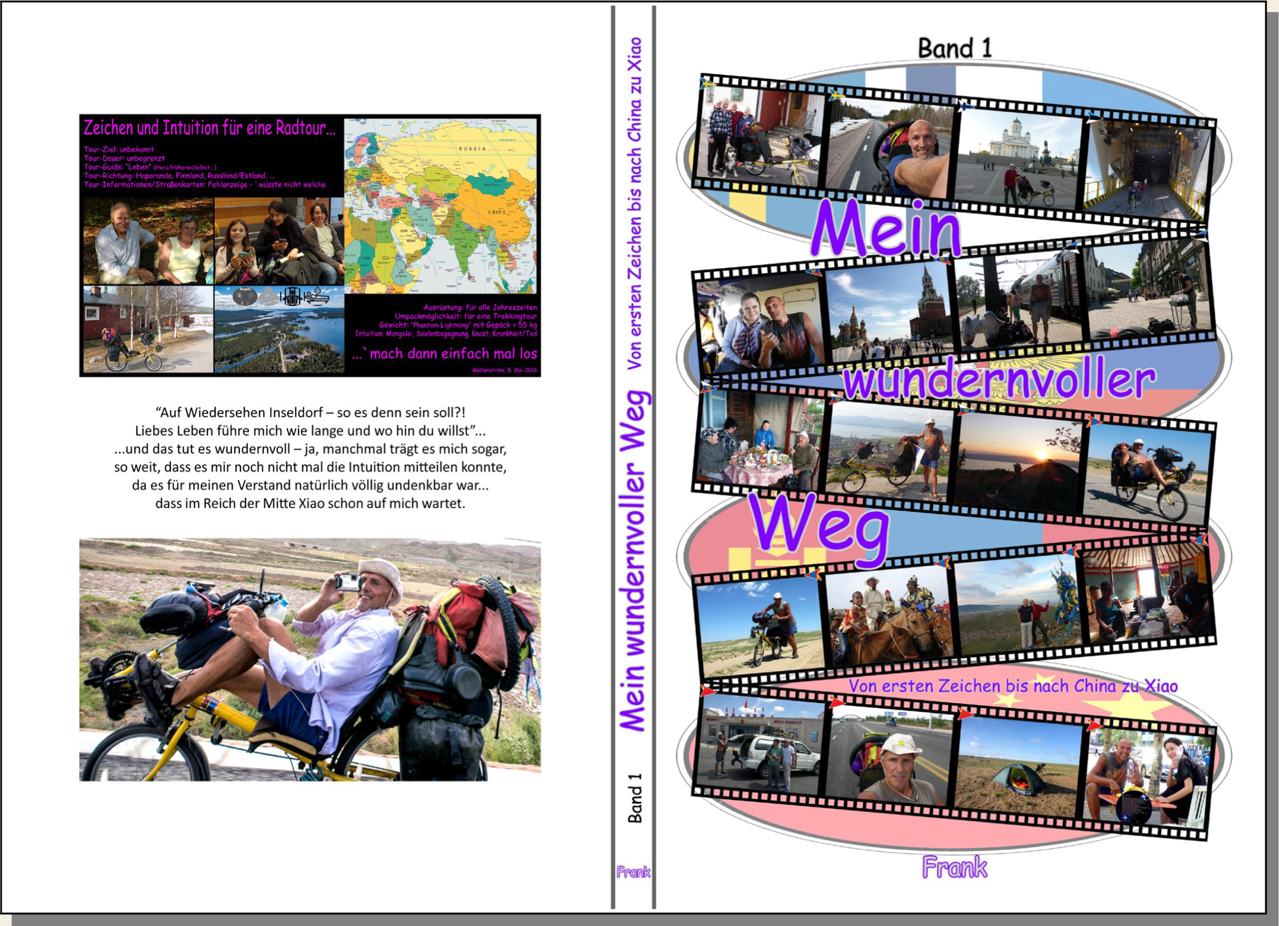Click the '...mach dann einfach mal los' text
This screenshot has width=1279, height=926.
tap(444, 354)
